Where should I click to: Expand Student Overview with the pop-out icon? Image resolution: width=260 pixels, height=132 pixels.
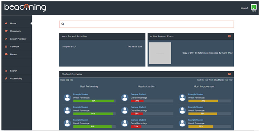click(229, 74)
